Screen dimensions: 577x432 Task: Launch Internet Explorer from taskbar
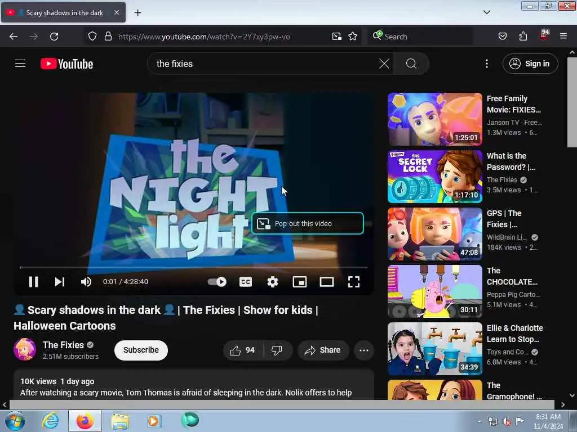(x=50, y=421)
